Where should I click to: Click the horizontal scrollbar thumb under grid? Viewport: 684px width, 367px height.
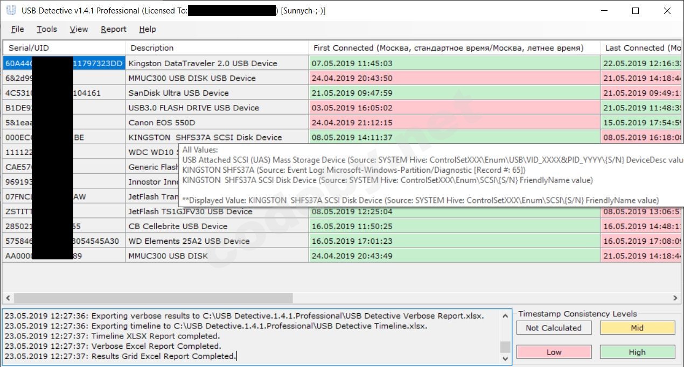(x=153, y=298)
